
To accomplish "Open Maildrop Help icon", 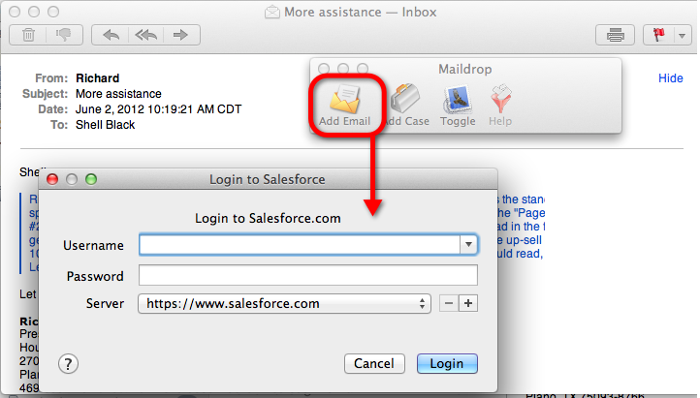I will pyautogui.click(x=500, y=107).
